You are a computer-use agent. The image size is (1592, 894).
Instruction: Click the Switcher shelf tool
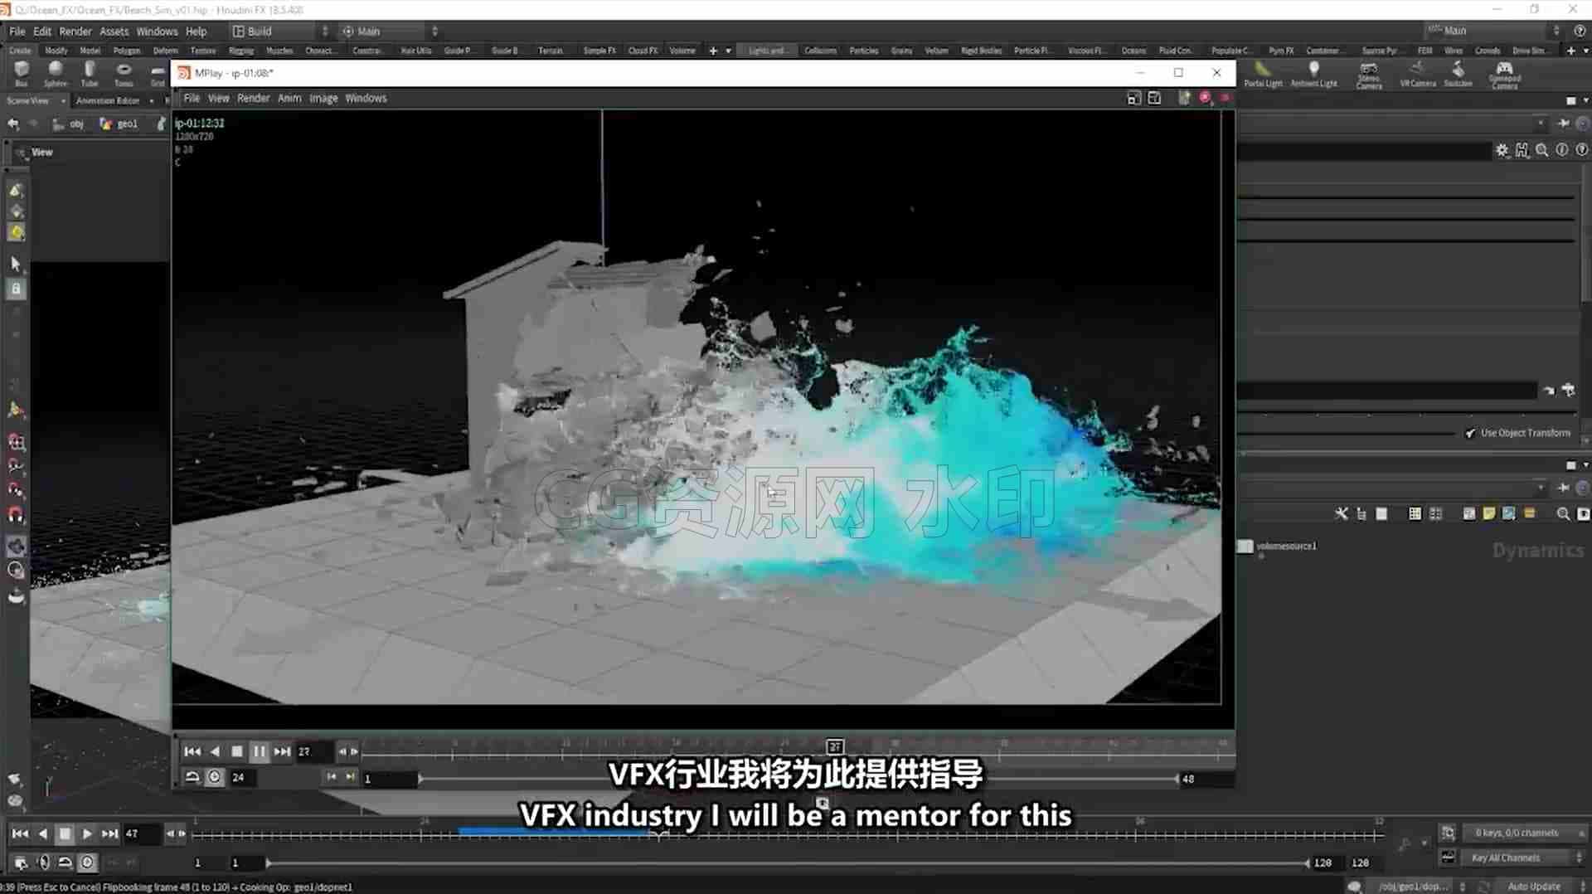pos(1458,73)
